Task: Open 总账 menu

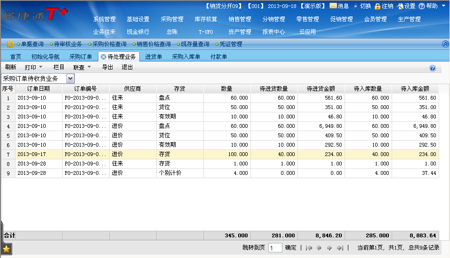Action: pyautogui.click(x=172, y=32)
